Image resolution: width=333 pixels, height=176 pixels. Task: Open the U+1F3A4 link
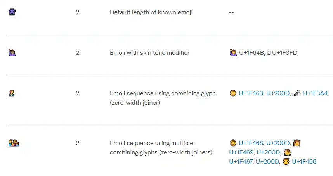[x=315, y=93]
